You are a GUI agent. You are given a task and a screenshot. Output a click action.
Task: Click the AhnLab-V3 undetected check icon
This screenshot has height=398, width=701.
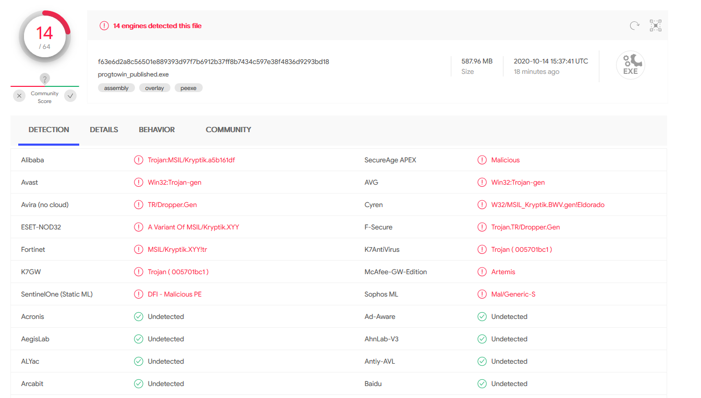point(482,339)
